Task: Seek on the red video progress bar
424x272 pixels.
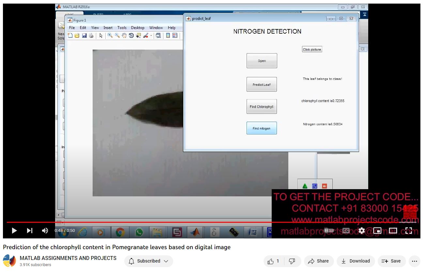Action: tap(163, 222)
